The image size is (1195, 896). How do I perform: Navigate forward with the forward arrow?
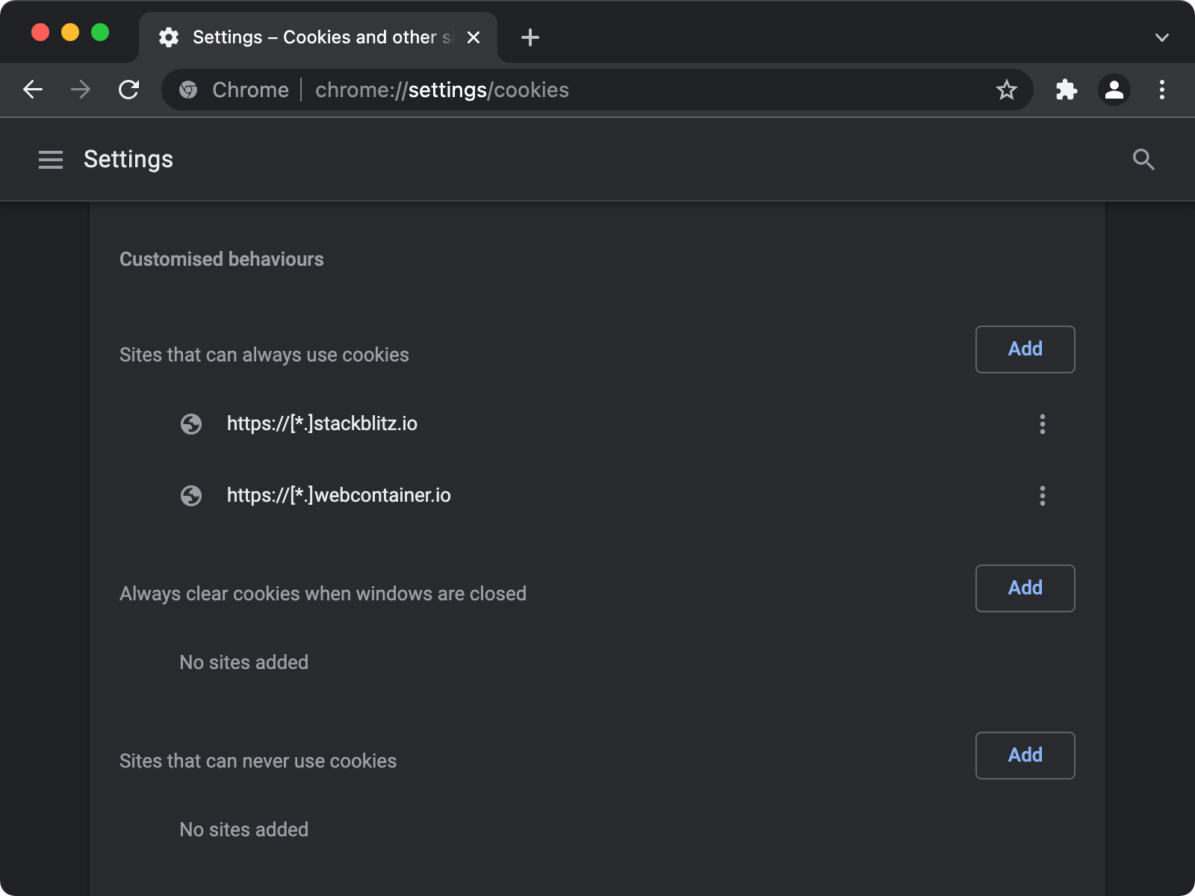[80, 90]
